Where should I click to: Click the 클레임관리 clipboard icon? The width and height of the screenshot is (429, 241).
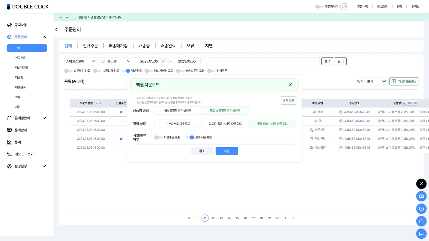[9, 118]
